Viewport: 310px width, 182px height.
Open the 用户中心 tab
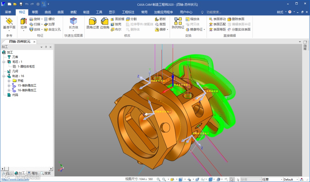pos(186,12)
